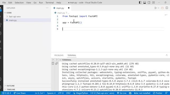Click the unsaved dot on main.py tab
This screenshot has height=95, width=170.
69,8
